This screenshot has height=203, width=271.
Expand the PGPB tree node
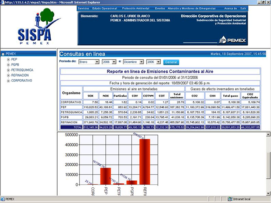coord(8,65)
